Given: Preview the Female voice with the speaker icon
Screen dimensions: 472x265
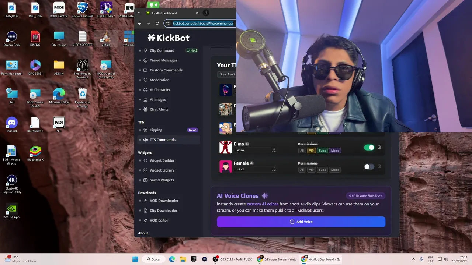Looking at the screenshot, I should [x=251, y=163].
